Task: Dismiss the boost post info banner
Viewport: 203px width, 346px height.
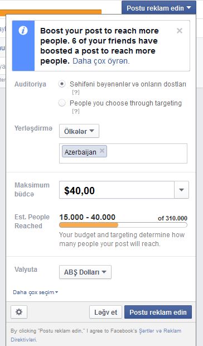Action: pyautogui.click(x=180, y=31)
